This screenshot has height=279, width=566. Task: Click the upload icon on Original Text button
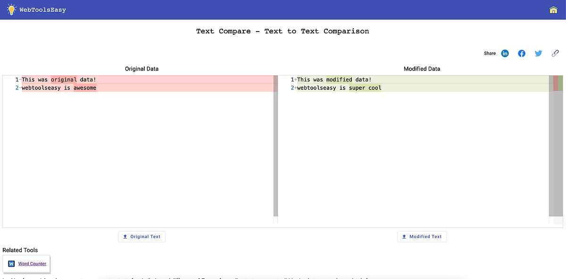125,236
